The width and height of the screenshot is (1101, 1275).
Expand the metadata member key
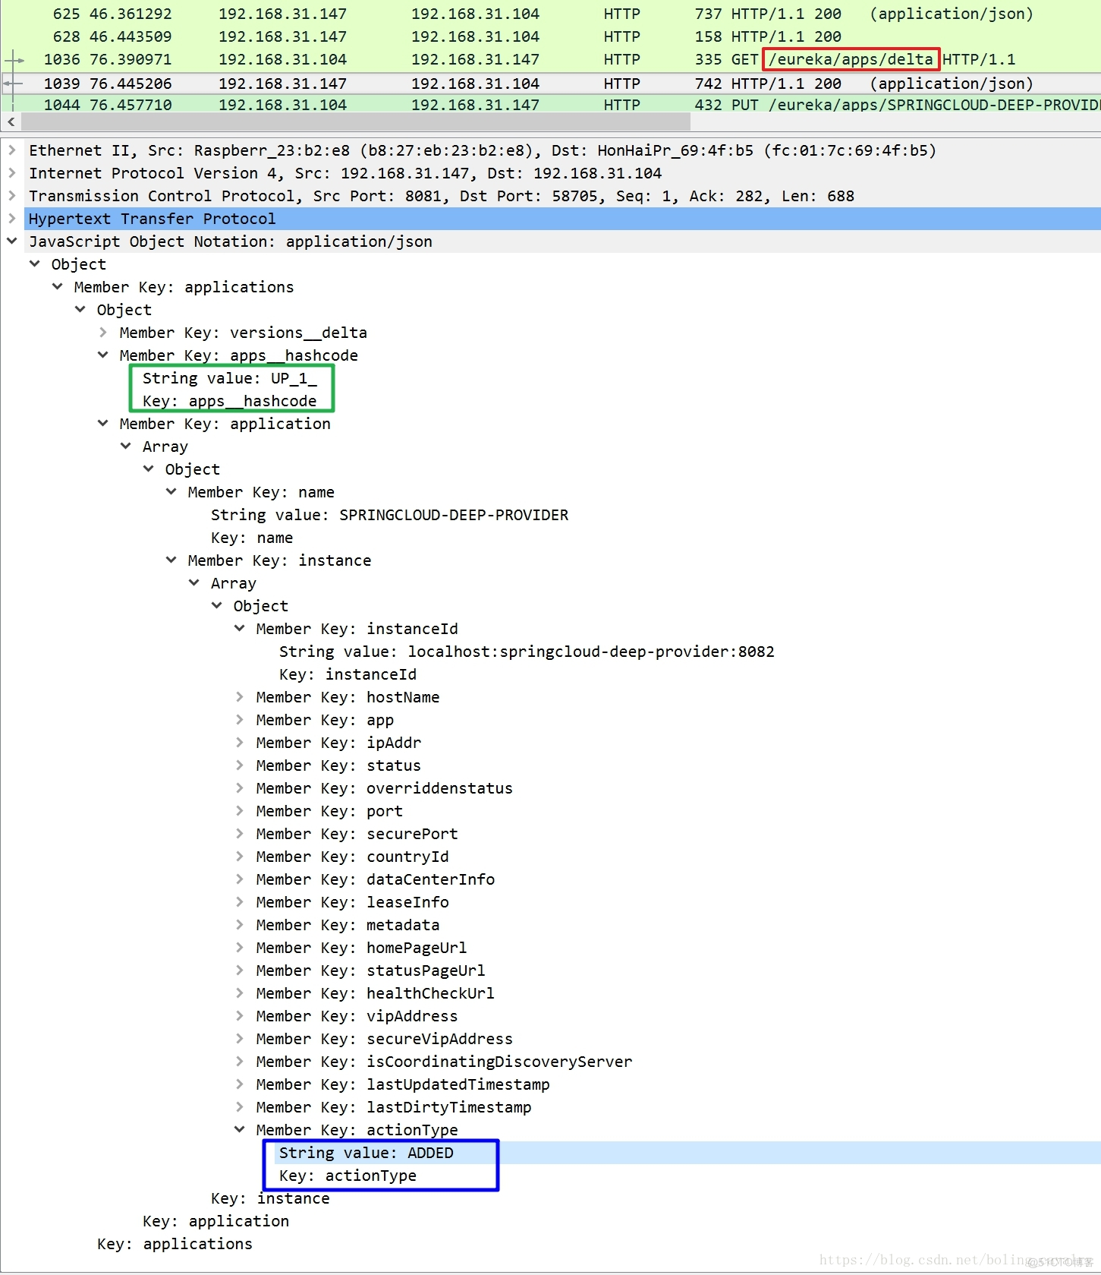click(x=240, y=925)
